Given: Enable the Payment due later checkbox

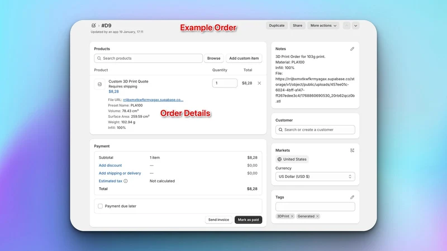Looking at the screenshot, I should [101, 206].
